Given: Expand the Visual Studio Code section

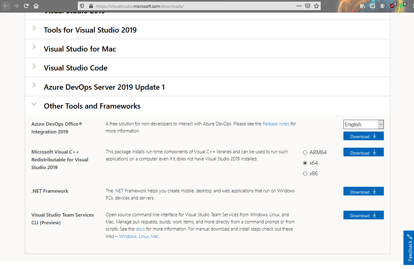Looking at the screenshot, I should click(x=208, y=68).
